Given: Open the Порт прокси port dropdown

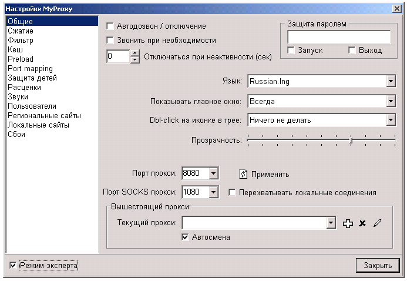Looking at the screenshot, I should tap(213, 173).
